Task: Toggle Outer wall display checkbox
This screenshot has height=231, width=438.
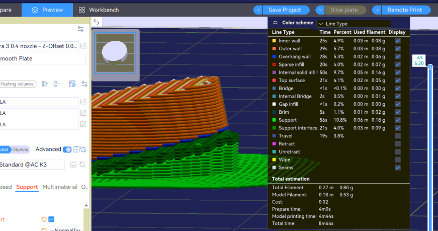Action: (398, 49)
